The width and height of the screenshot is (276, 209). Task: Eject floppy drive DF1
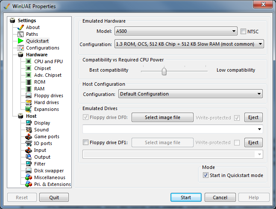[x=253, y=142]
